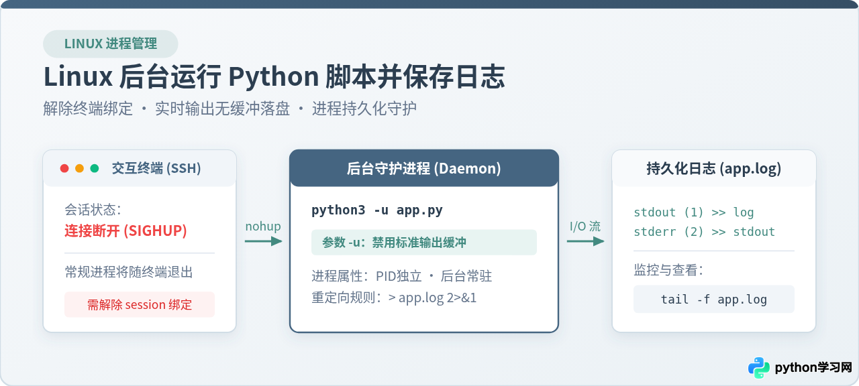
Task: Click the python学习网 text
Action: [x=813, y=368]
